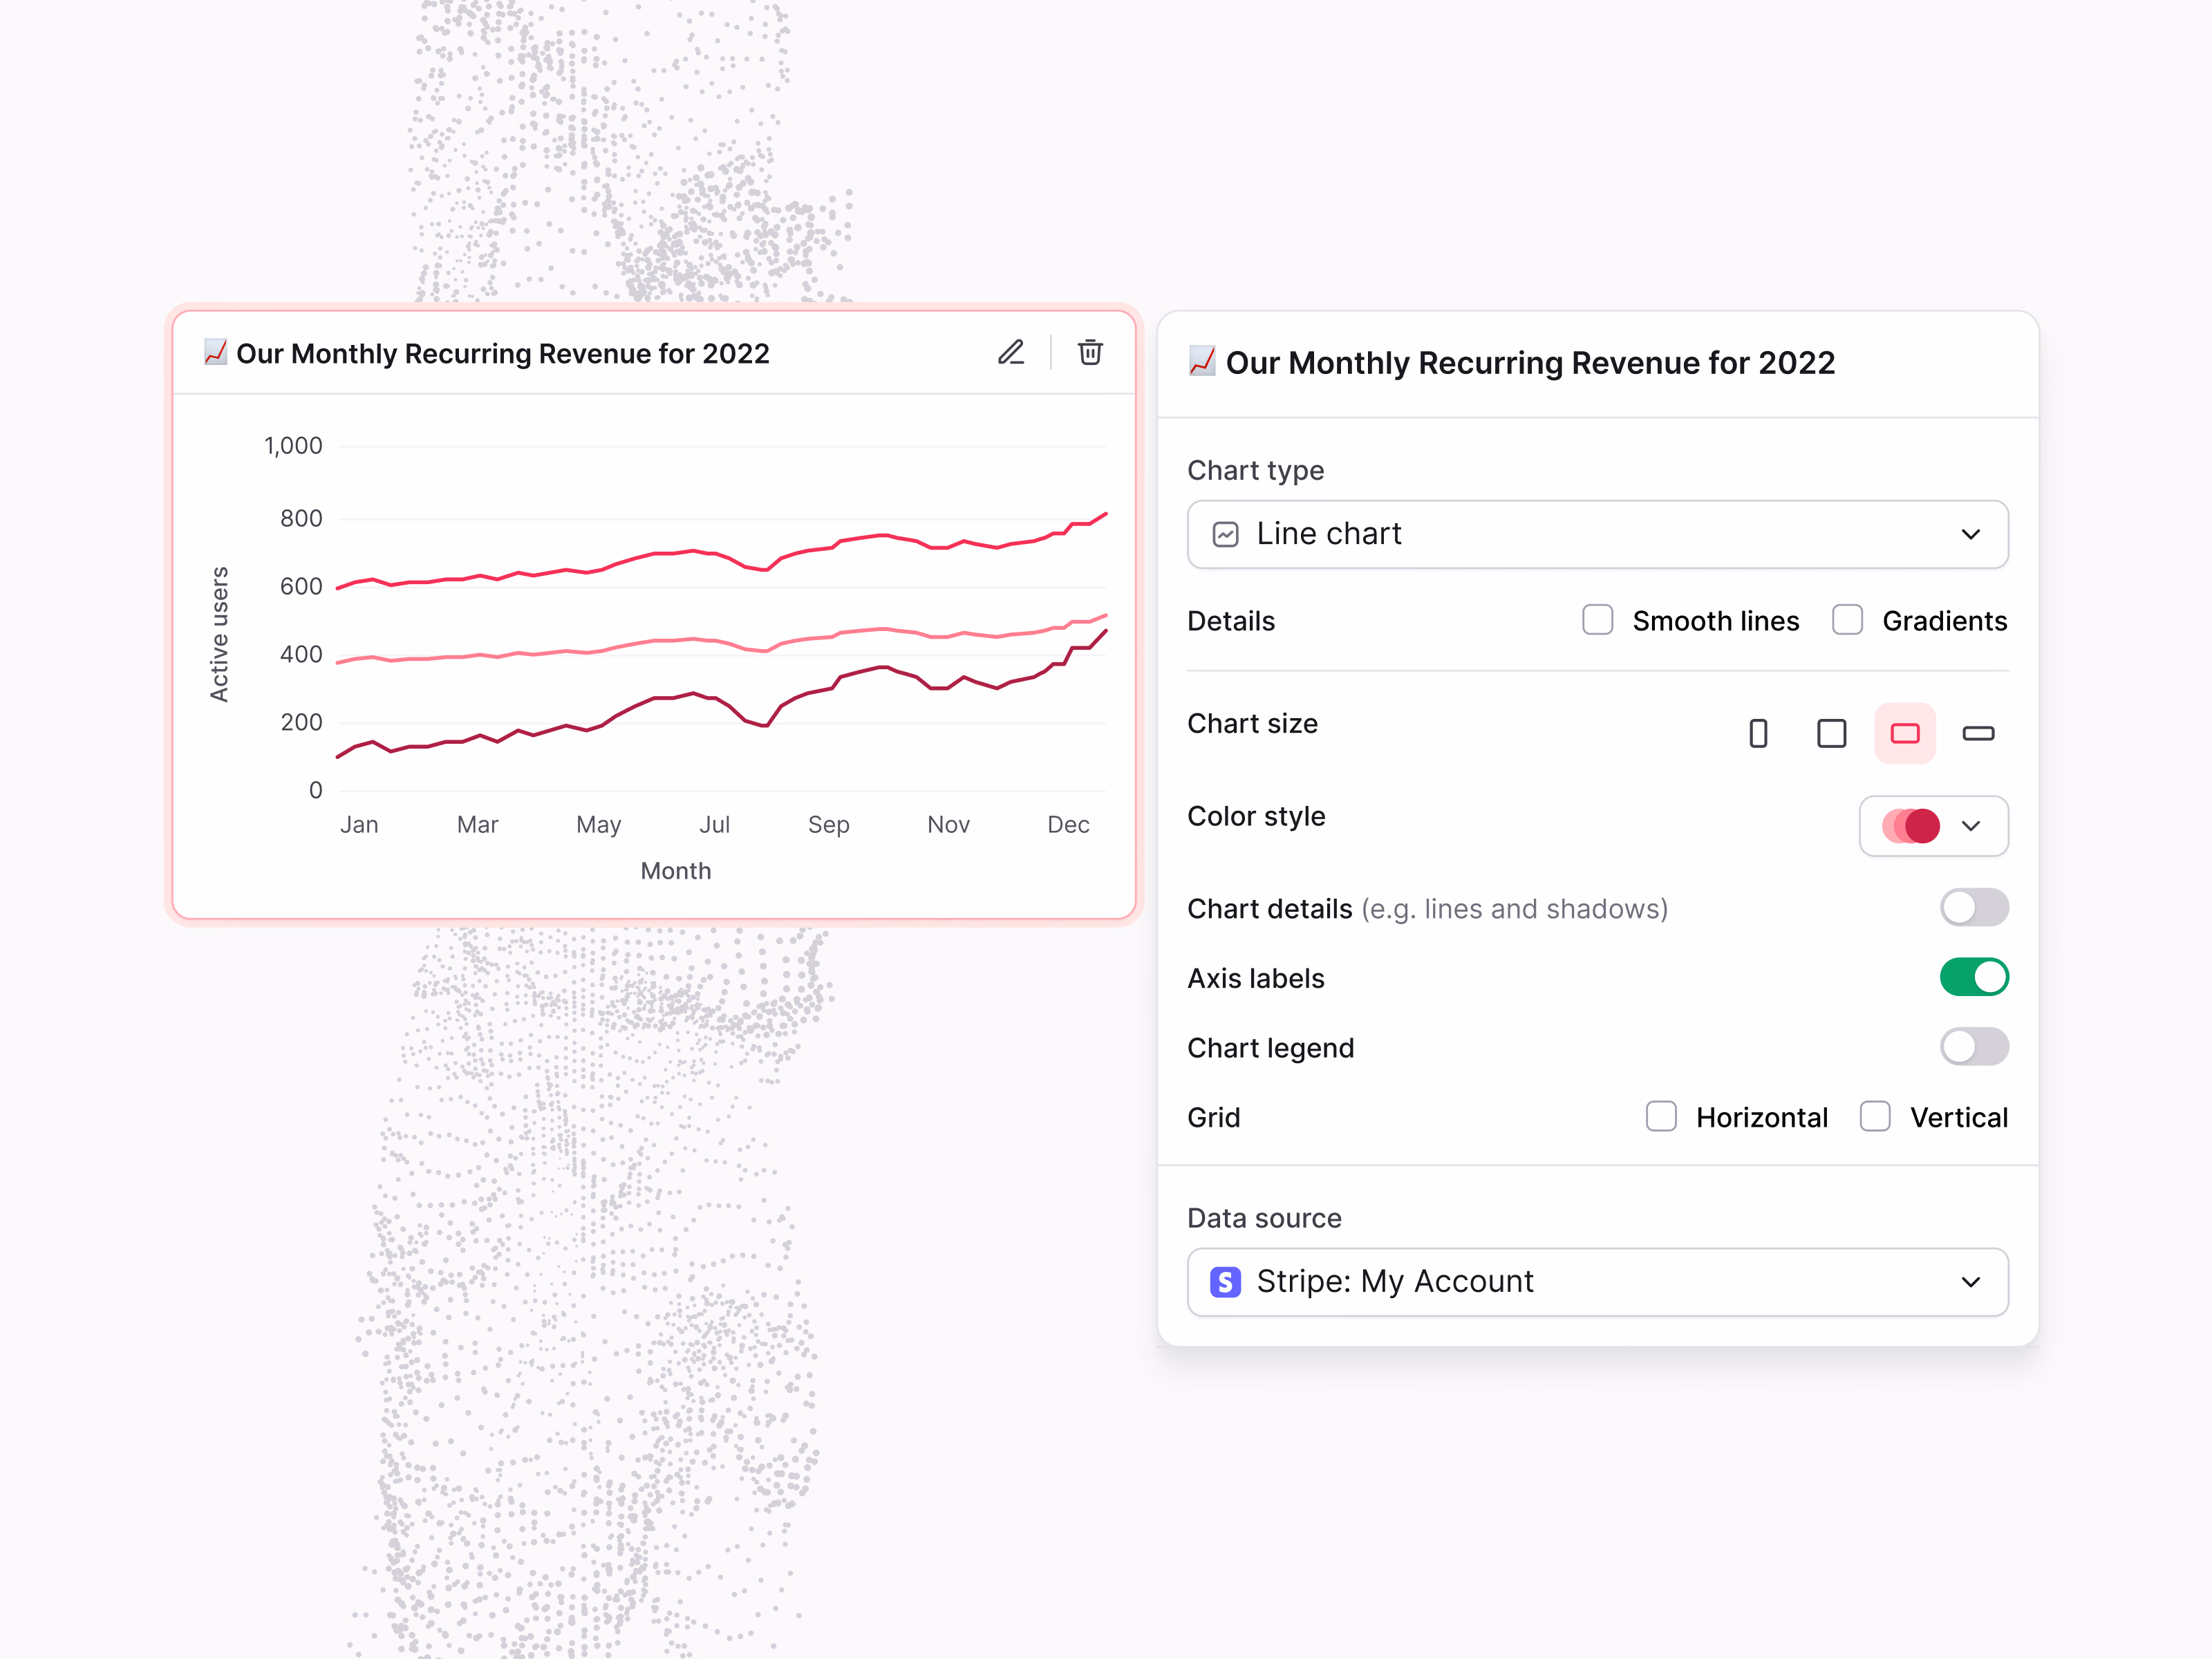Screen dimensions: 2212x1659
Task: Enable the Smooth lines checkbox
Action: tap(1598, 620)
